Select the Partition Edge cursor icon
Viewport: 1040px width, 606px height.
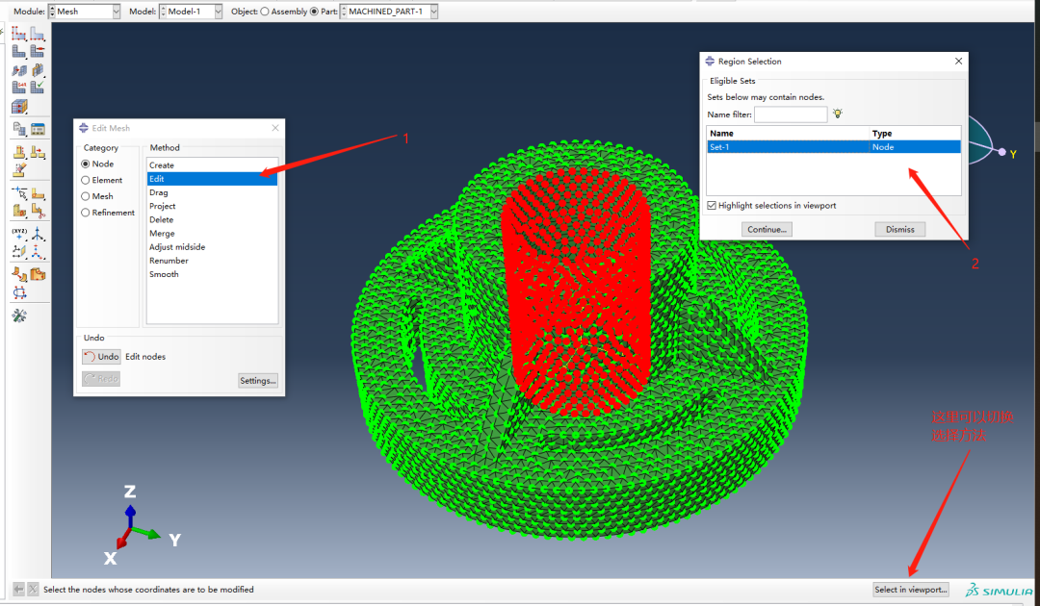click(x=19, y=193)
